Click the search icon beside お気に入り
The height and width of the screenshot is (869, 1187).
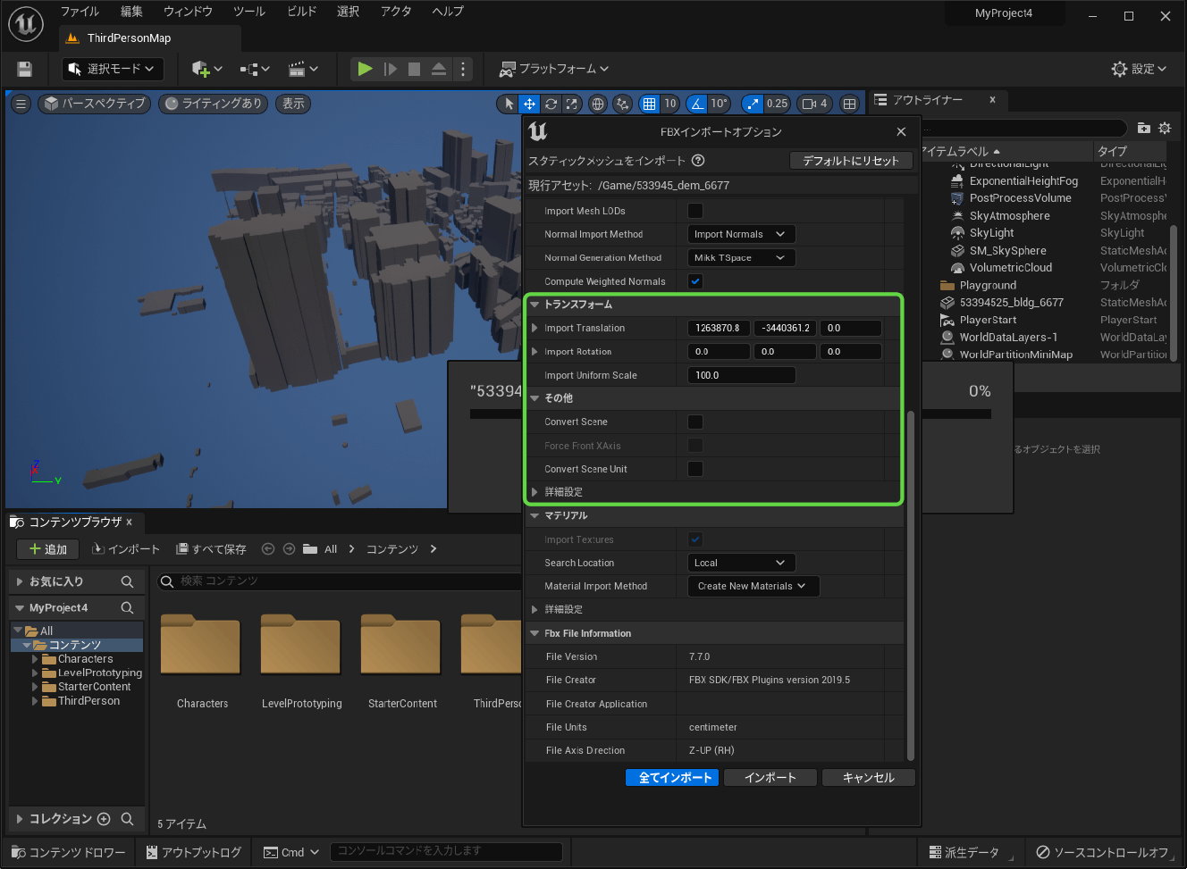pyautogui.click(x=127, y=581)
